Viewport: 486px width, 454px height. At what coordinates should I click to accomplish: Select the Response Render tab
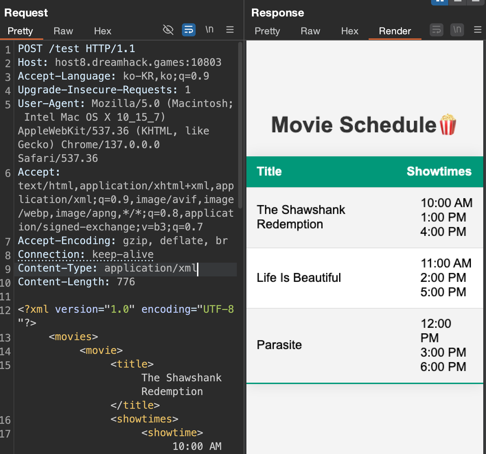point(395,31)
